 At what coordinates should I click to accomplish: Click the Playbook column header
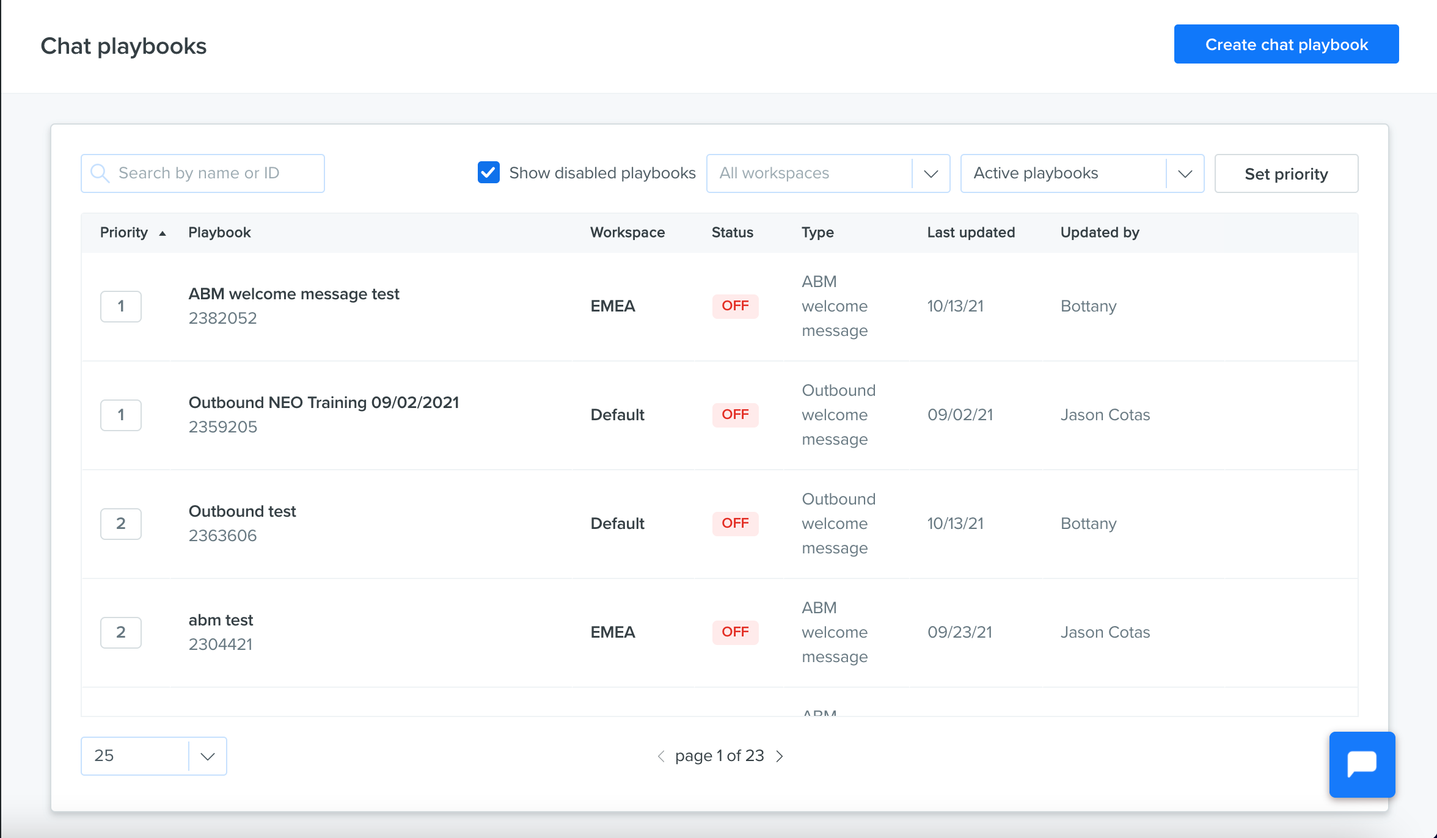coord(219,233)
